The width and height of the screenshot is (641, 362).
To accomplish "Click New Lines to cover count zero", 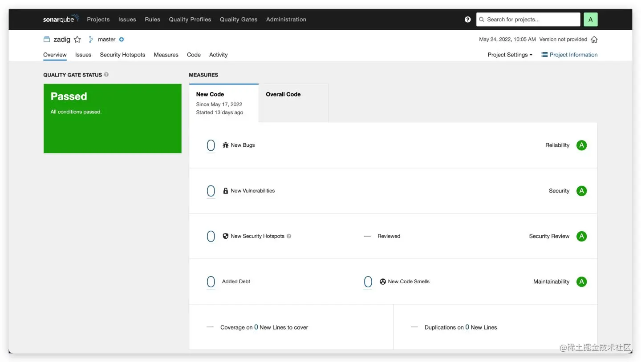I will pyautogui.click(x=256, y=327).
